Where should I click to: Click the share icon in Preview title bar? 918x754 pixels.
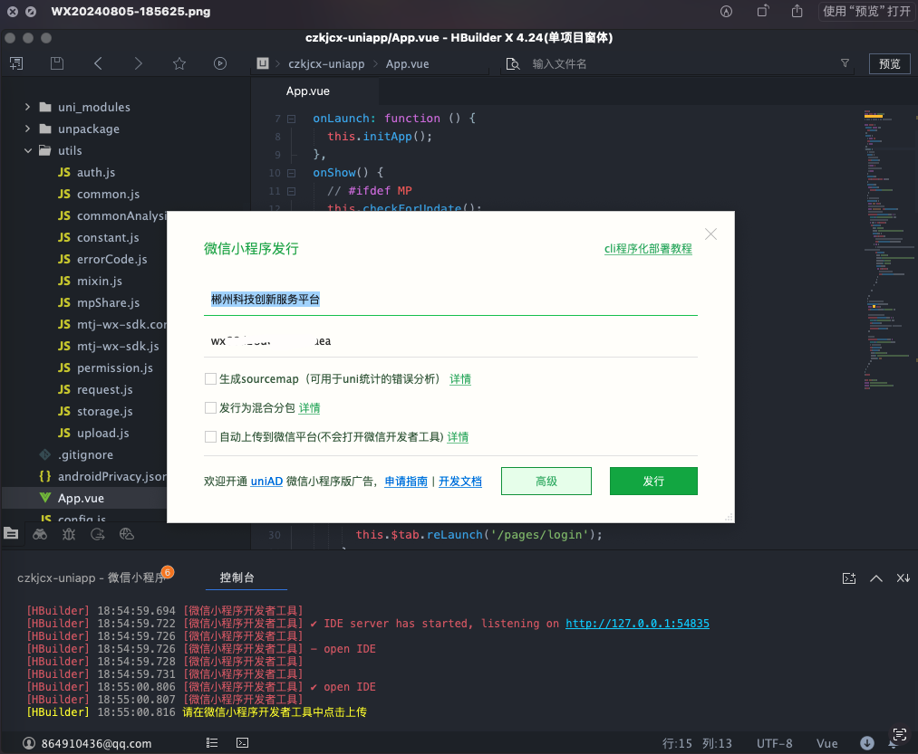[x=797, y=11]
